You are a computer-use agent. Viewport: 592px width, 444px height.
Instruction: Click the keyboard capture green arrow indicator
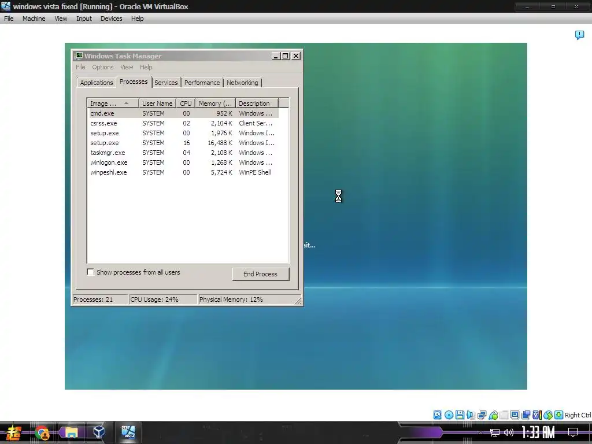[x=559, y=415]
